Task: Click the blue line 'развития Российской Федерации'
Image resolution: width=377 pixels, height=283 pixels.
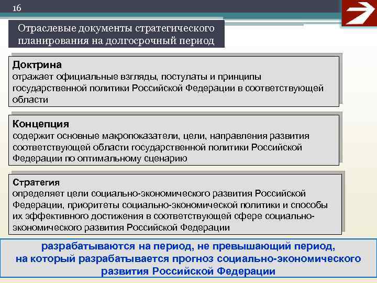Action: [188, 271]
